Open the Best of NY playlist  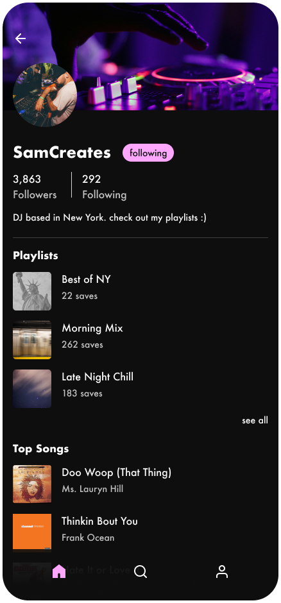[140, 291]
